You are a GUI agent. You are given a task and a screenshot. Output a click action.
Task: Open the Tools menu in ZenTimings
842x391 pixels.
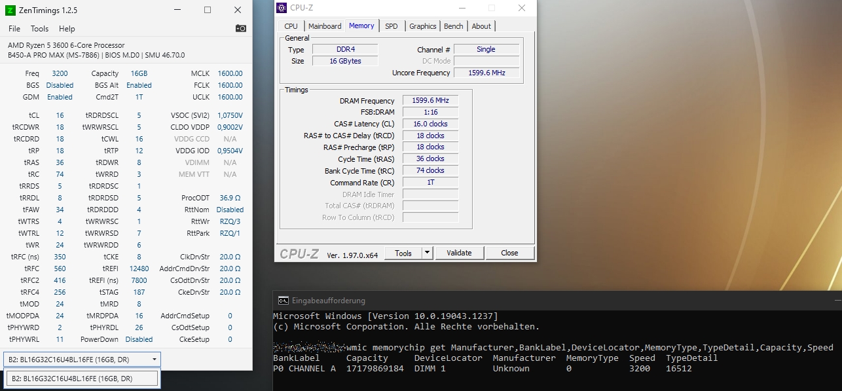[40, 29]
